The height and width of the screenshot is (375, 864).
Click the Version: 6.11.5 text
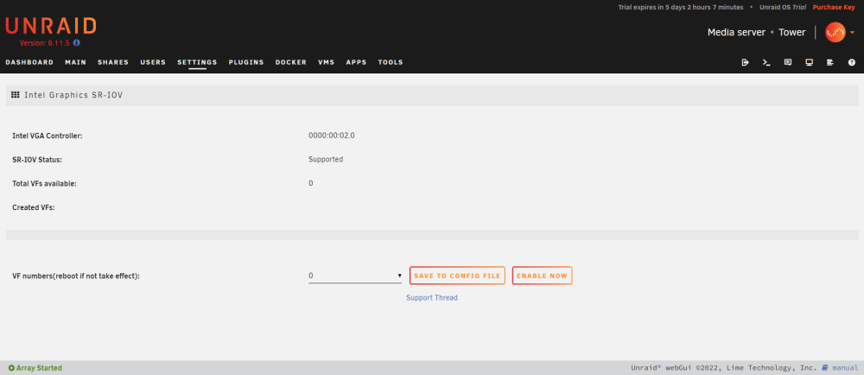point(45,43)
